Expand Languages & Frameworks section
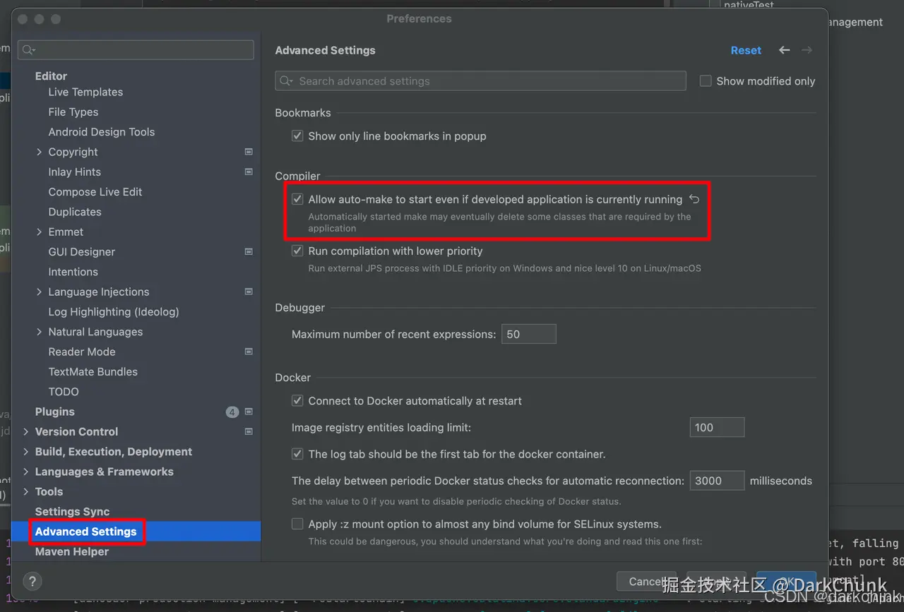 coord(26,472)
